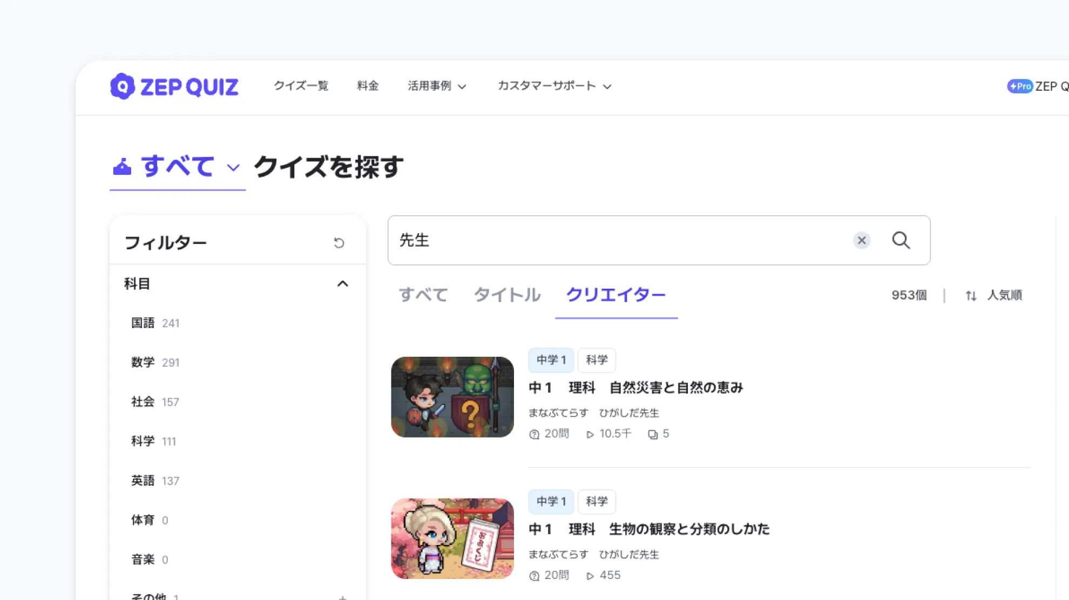Viewport: 1069px width, 600px height.
Task: Click the magnifying glass search icon
Action: point(901,240)
